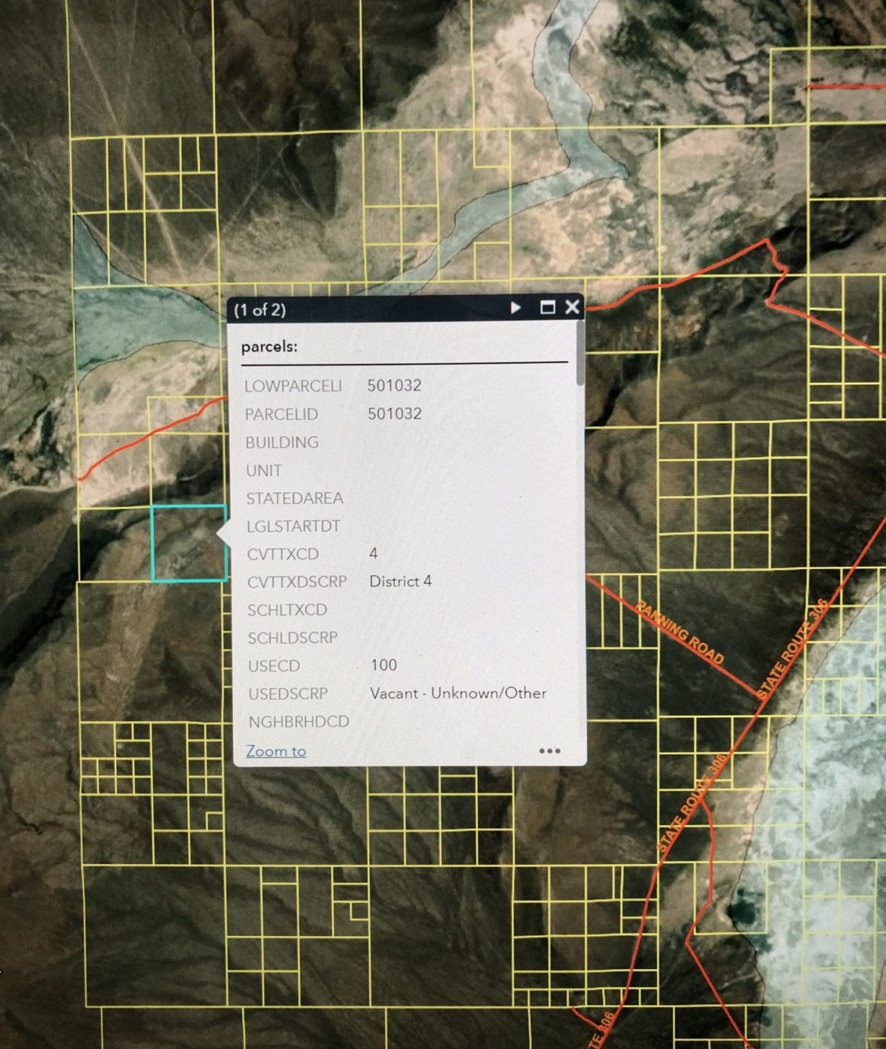Advance to the next parcel record arrow
The image size is (886, 1049).
tap(516, 308)
